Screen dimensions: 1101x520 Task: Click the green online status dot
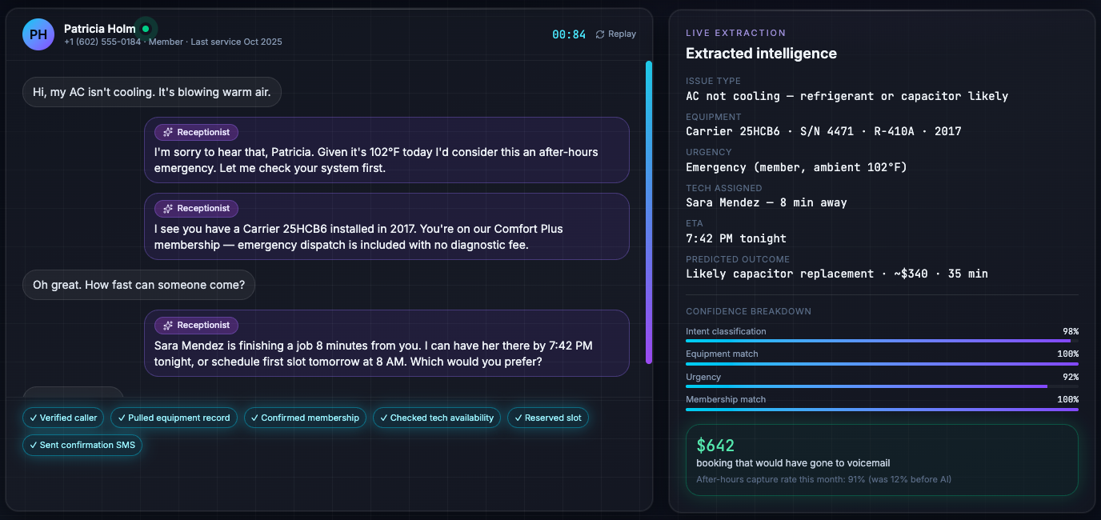pyautogui.click(x=146, y=29)
